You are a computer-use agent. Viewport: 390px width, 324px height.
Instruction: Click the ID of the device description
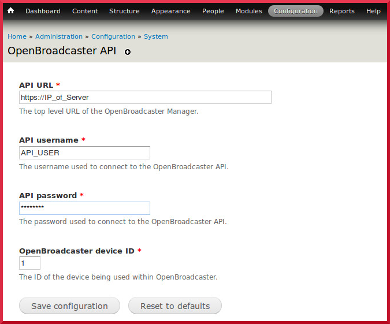[x=118, y=277]
